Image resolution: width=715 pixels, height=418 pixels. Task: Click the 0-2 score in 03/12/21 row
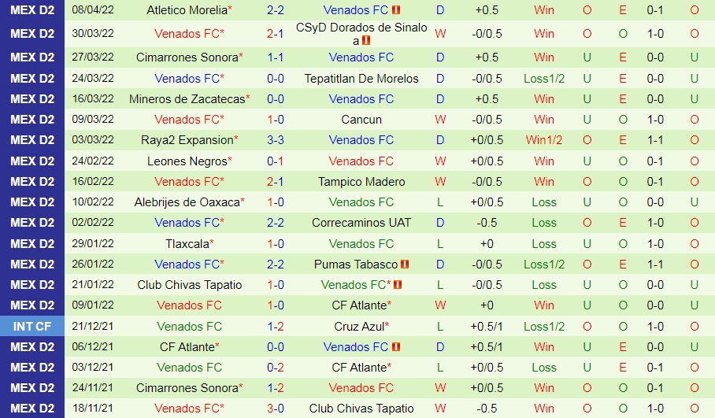276,368
